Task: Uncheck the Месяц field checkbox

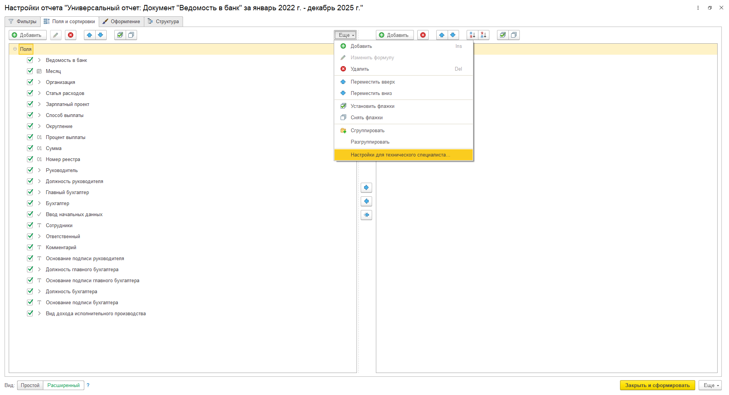Action: [x=30, y=71]
